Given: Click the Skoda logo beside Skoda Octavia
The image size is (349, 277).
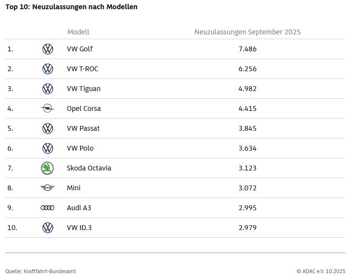Looking at the screenshot, I should click(48, 168).
